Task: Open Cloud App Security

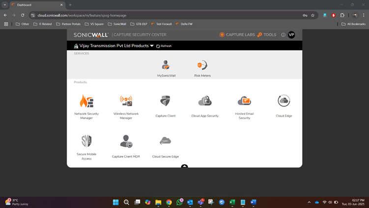Action: 205,106
